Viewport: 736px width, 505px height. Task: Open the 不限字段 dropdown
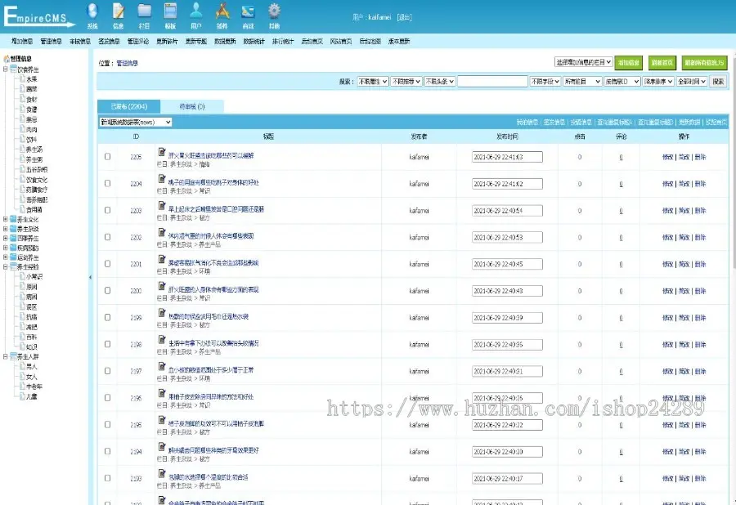545,82
